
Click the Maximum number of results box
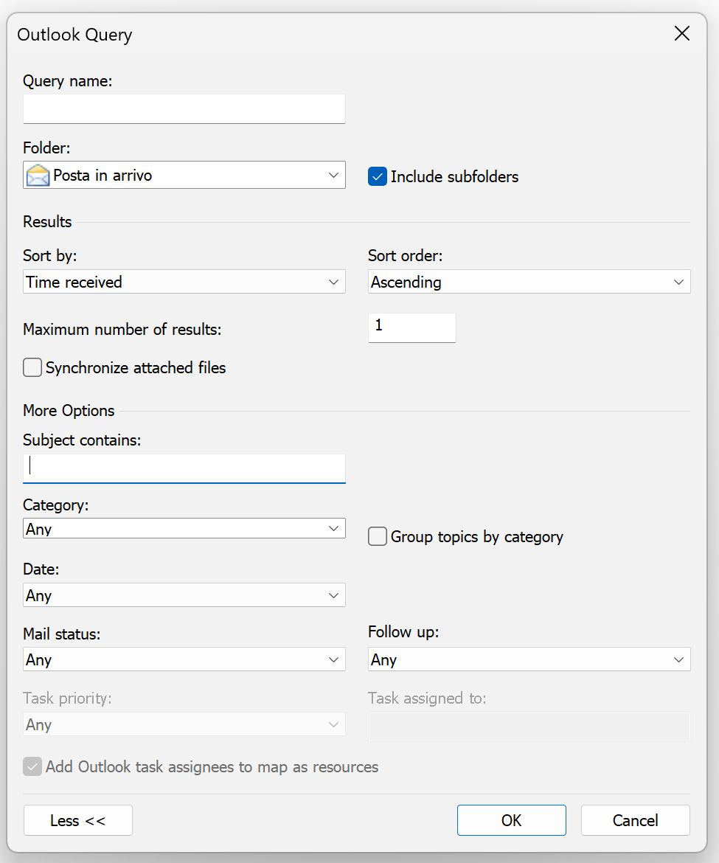click(411, 327)
